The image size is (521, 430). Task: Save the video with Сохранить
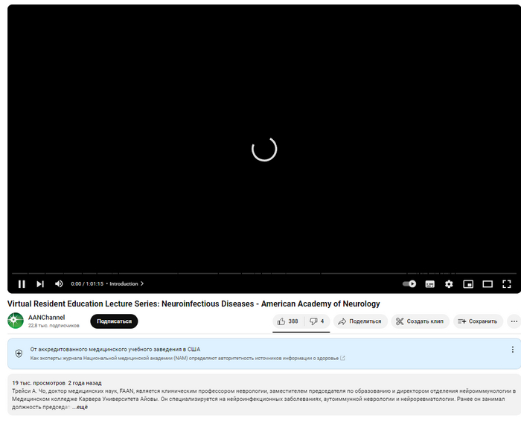click(478, 321)
